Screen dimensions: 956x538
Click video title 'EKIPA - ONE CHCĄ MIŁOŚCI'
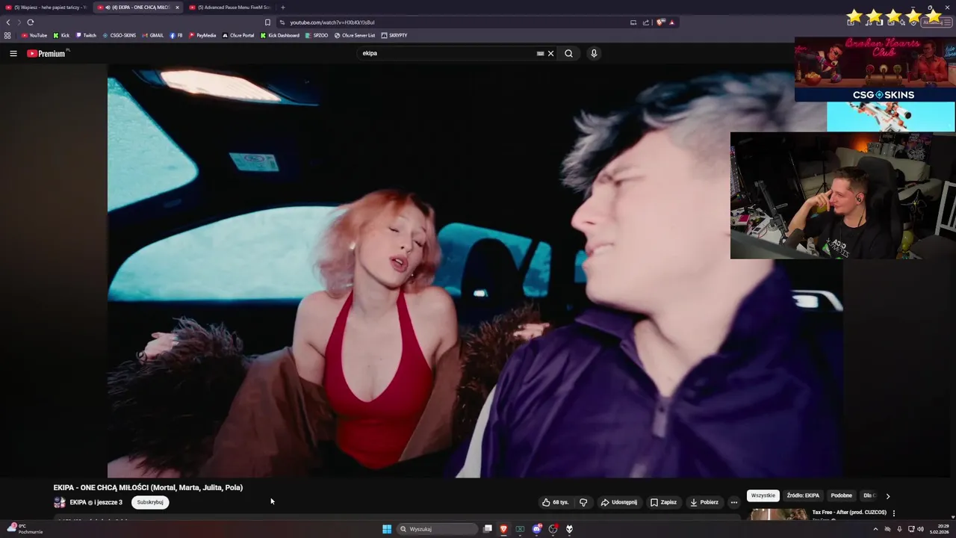pos(148,487)
